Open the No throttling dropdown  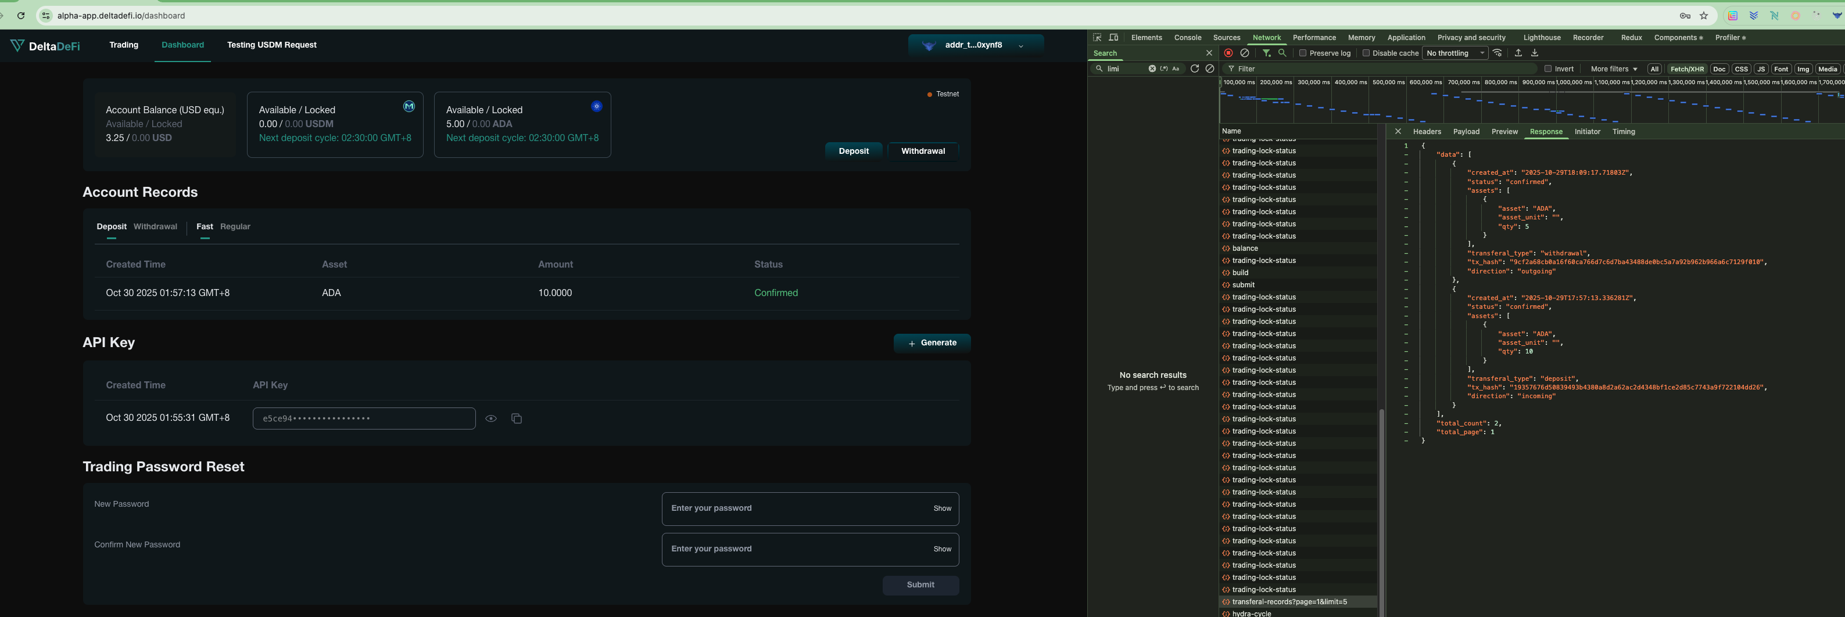[1454, 53]
